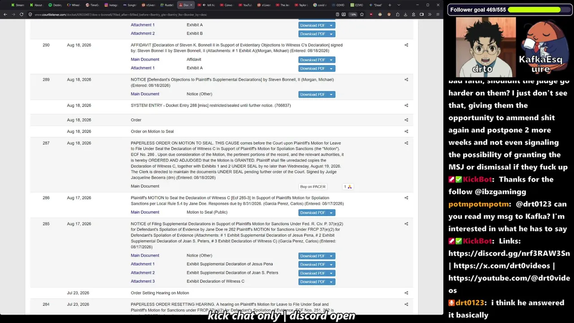Screen dimensions: 574x323
Task: Click the 'Order Setting Hearing on Motion' text
Action: click(x=160, y=293)
